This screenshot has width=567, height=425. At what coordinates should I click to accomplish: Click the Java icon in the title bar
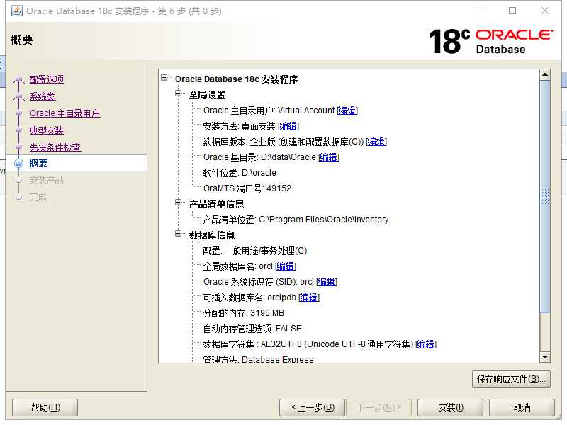[16, 11]
